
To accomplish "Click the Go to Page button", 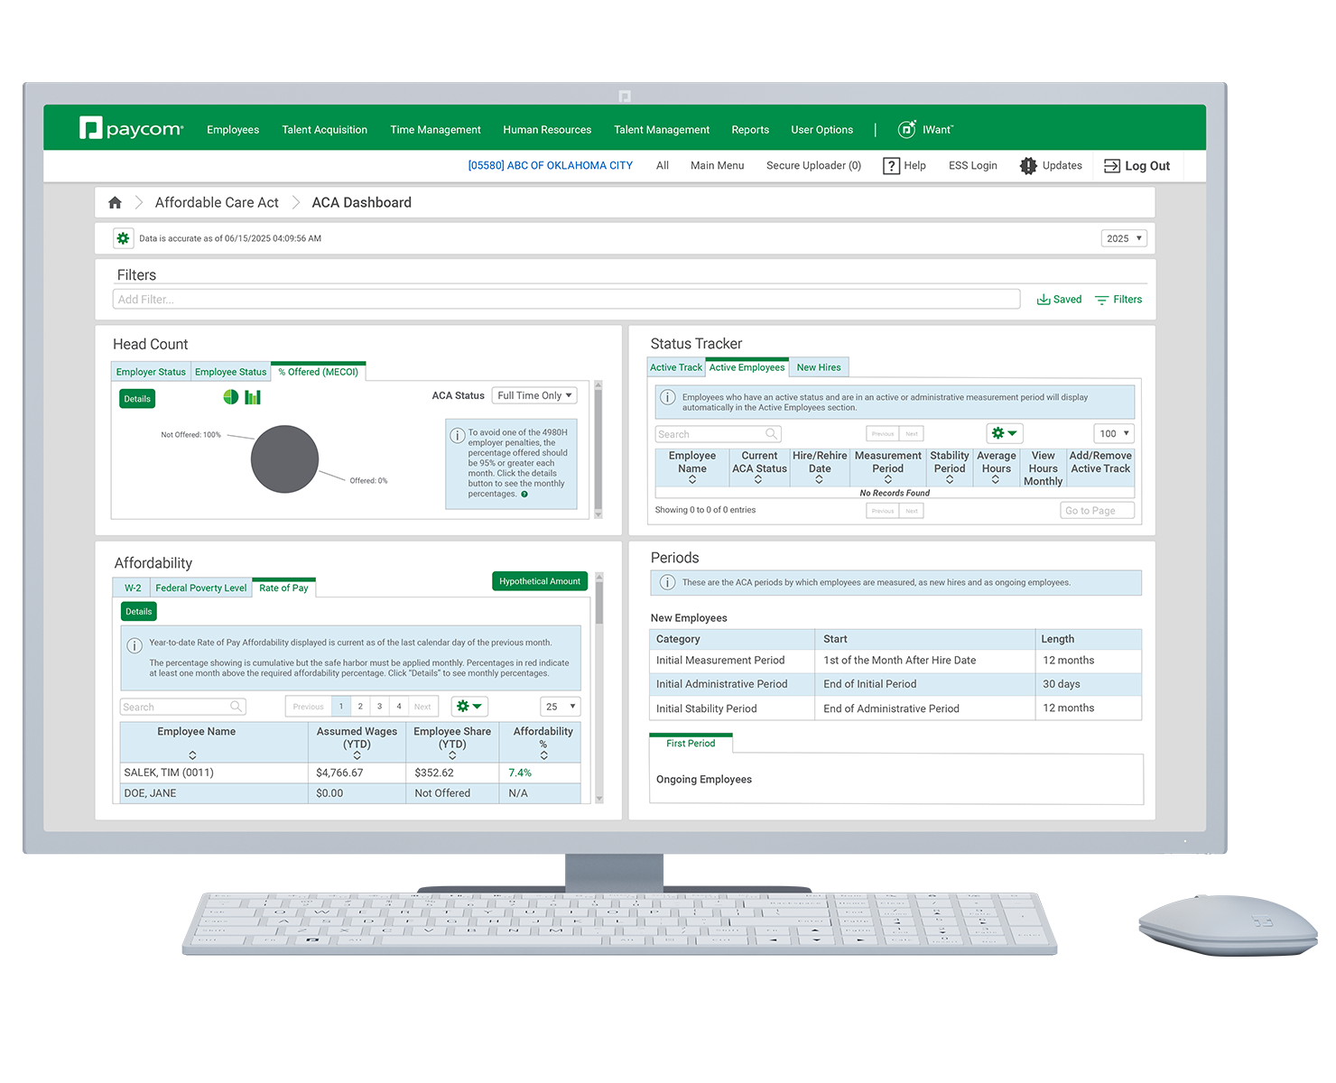I will pos(1097,511).
